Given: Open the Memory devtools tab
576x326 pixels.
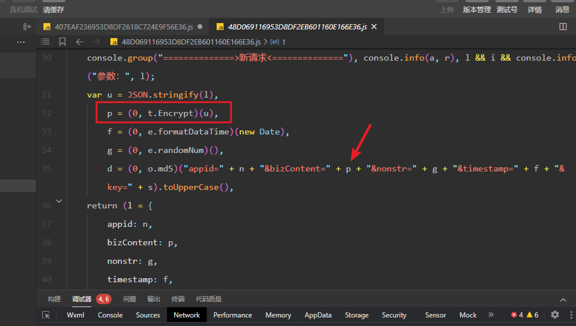Looking at the screenshot, I should (x=278, y=315).
